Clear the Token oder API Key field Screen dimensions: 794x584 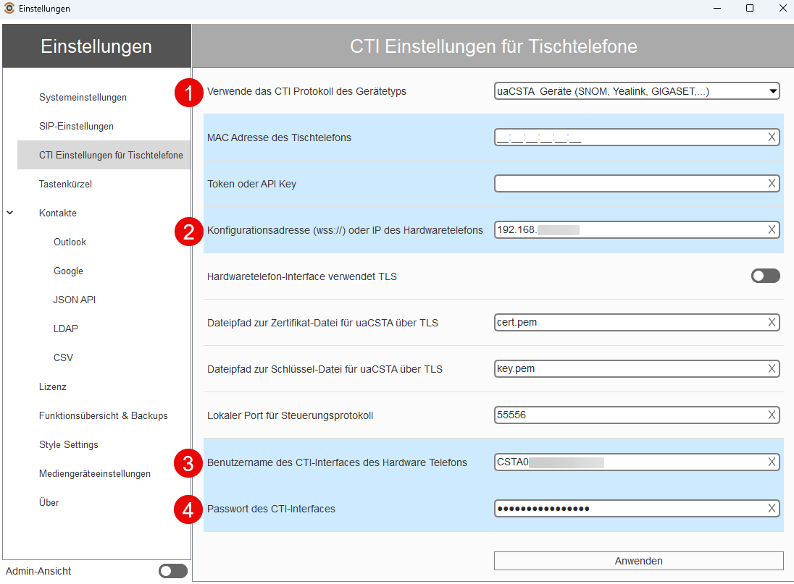772,184
